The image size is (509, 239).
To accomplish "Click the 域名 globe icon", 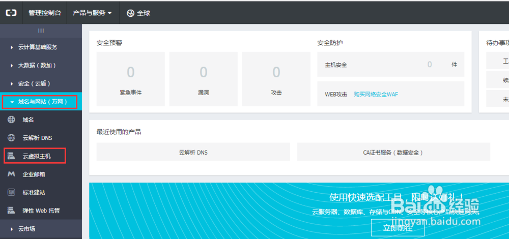I will tap(11, 119).
